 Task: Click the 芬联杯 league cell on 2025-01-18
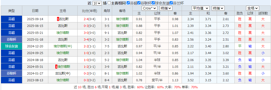coord(12,39)
